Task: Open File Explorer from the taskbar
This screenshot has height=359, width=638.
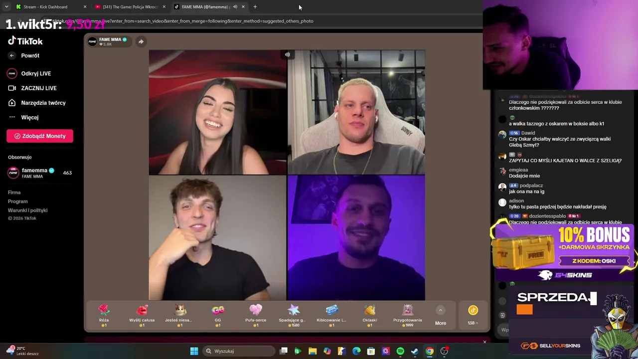Action: 313,351
